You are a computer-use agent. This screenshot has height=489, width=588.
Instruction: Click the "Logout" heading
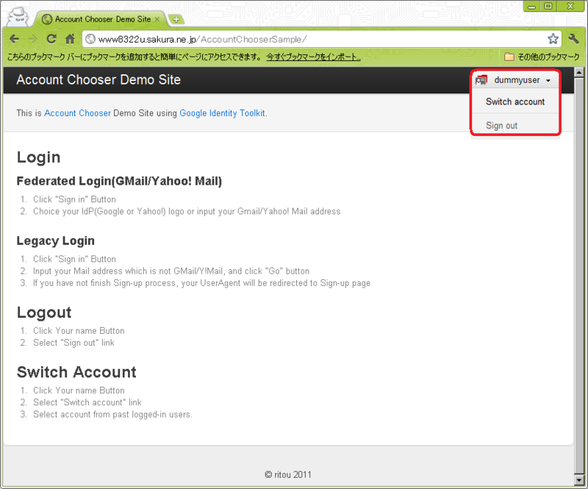[x=44, y=313]
